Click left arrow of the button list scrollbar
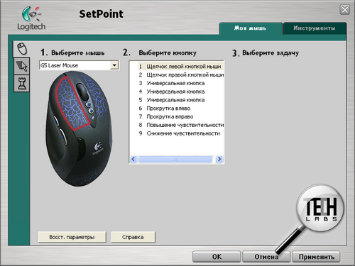Image resolution: width=355 pixels, height=266 pixels. pos(133,159)
